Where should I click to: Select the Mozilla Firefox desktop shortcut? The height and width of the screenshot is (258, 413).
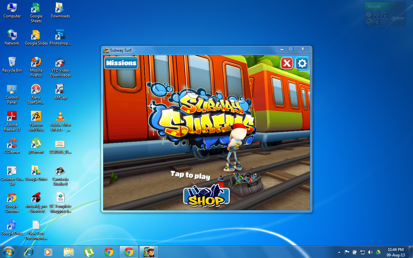click(x=36, y=67)
